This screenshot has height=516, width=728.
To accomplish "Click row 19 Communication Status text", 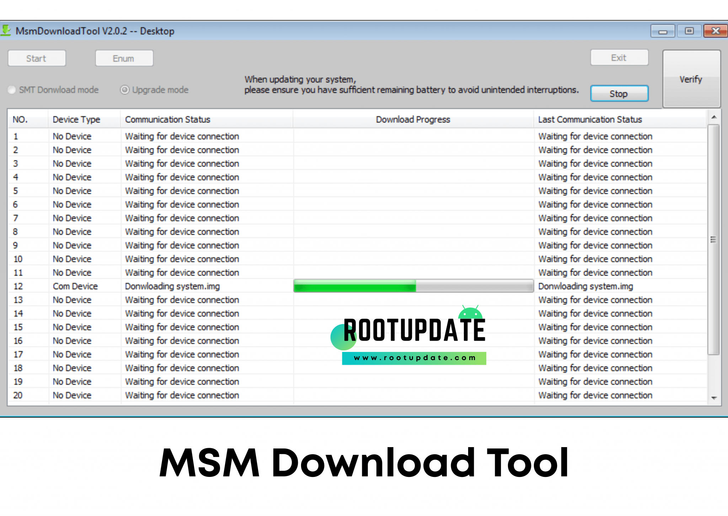I will click(x=182, y=381).
